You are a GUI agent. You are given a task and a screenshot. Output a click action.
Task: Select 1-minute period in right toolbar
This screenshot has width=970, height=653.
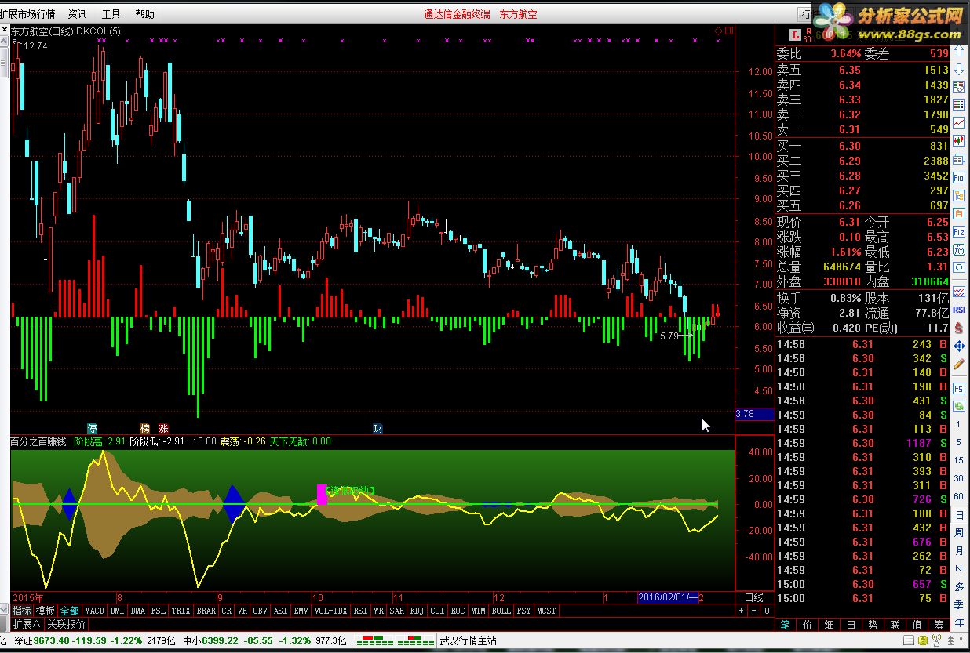click(x=959, y=424)
